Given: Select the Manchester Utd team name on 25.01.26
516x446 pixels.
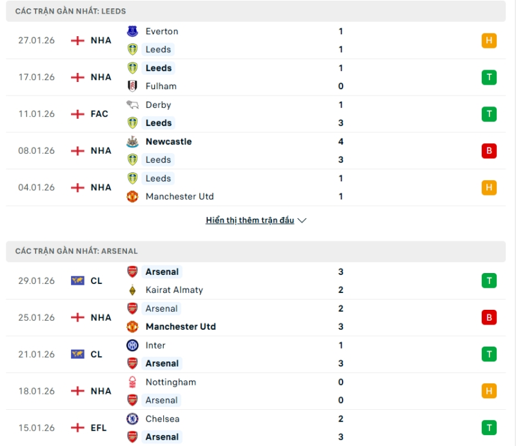Looking at the screenshot, I should point(181,327).
